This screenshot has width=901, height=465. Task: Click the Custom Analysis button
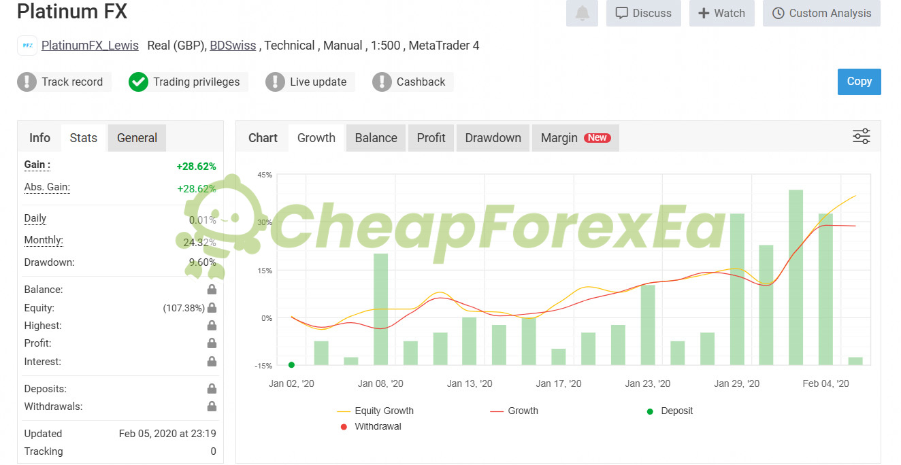pyautogui.click(x=821, y=13)
